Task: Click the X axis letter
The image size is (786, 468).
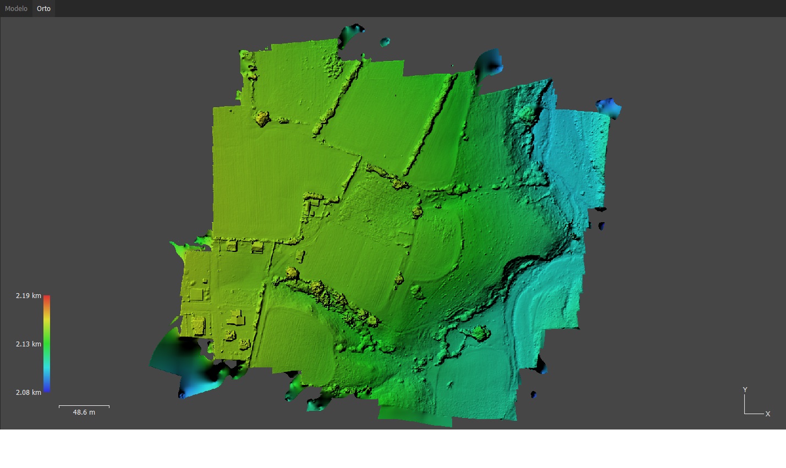Action: point(768,414)
